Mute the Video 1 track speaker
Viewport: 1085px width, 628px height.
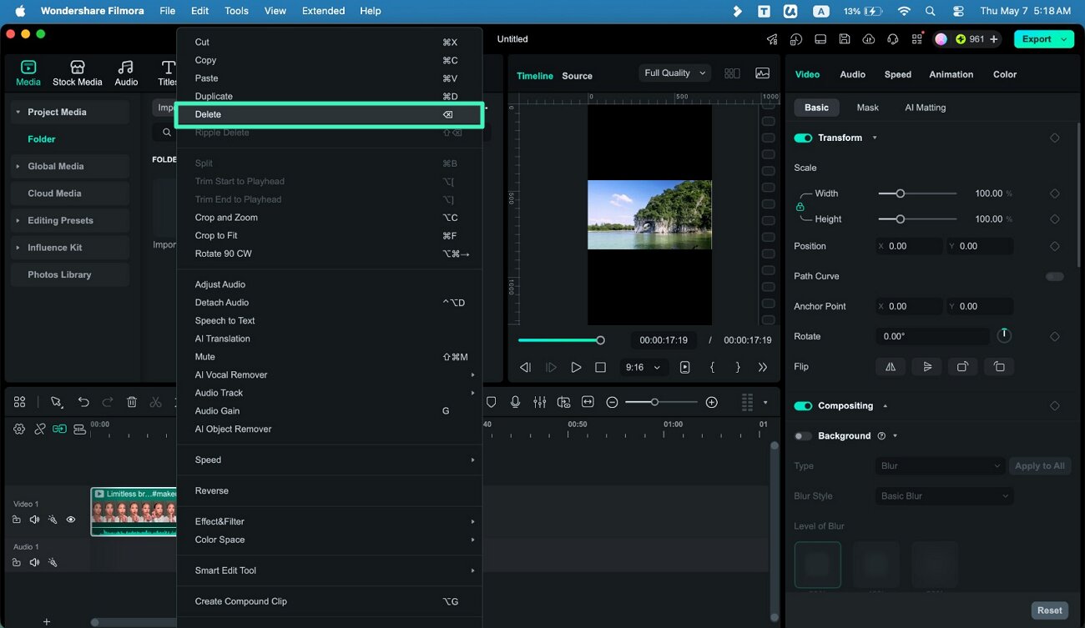pyautogui.click(x=34, y=520)
